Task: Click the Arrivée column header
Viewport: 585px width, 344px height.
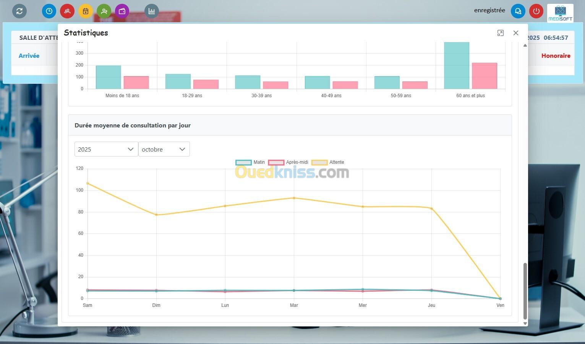Action: (x=29, y=56)
